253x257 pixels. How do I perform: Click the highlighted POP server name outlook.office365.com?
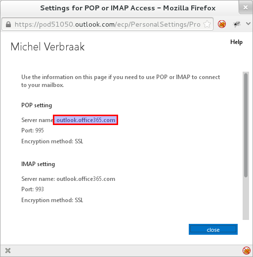coord(85,120)
